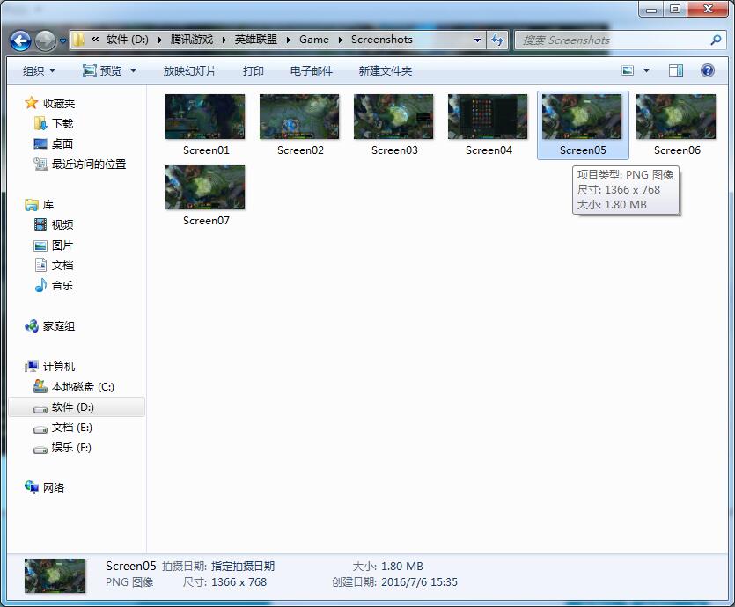
Task: Toggle the preview pane button
Action: tap(675, 70)
